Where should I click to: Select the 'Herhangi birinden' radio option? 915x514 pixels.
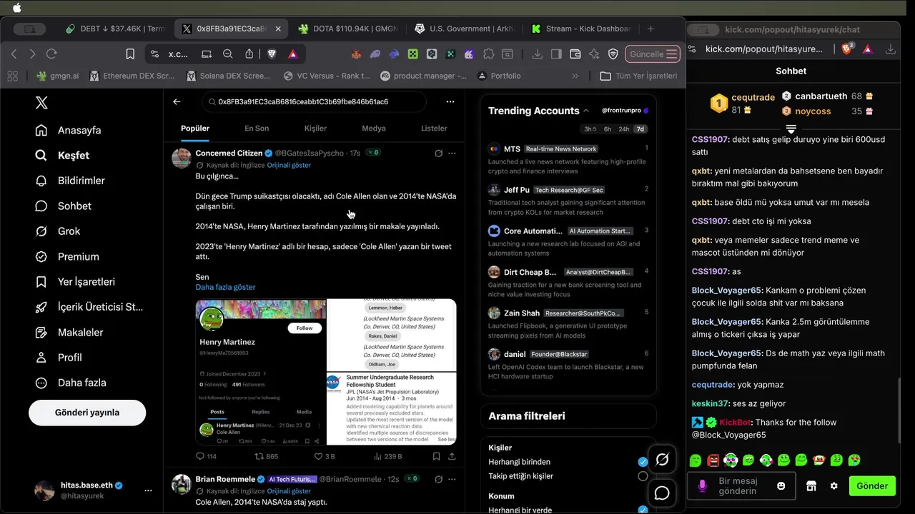[643, 462]
